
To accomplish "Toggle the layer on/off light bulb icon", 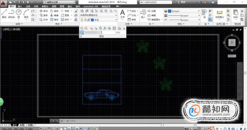I will tap(82, 20).
